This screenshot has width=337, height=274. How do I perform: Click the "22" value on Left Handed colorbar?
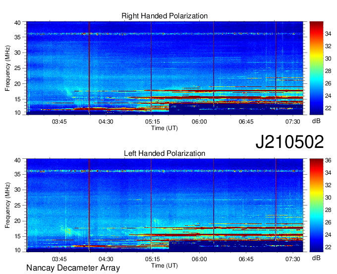coord(328,247)
